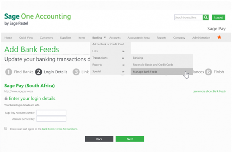
Task: Select Reconcile Banks and Credit Cards
Action: pyautogui.click(x=153, y=65)
